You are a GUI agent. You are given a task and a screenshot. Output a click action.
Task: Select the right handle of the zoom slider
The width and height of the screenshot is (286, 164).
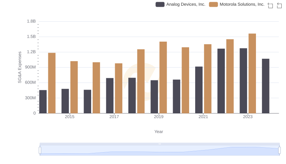coord(279,150)
